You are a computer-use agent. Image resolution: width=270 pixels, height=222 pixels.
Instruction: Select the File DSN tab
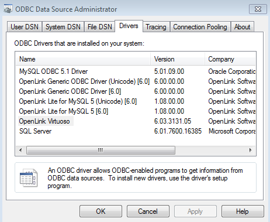(x=100, y=27)
